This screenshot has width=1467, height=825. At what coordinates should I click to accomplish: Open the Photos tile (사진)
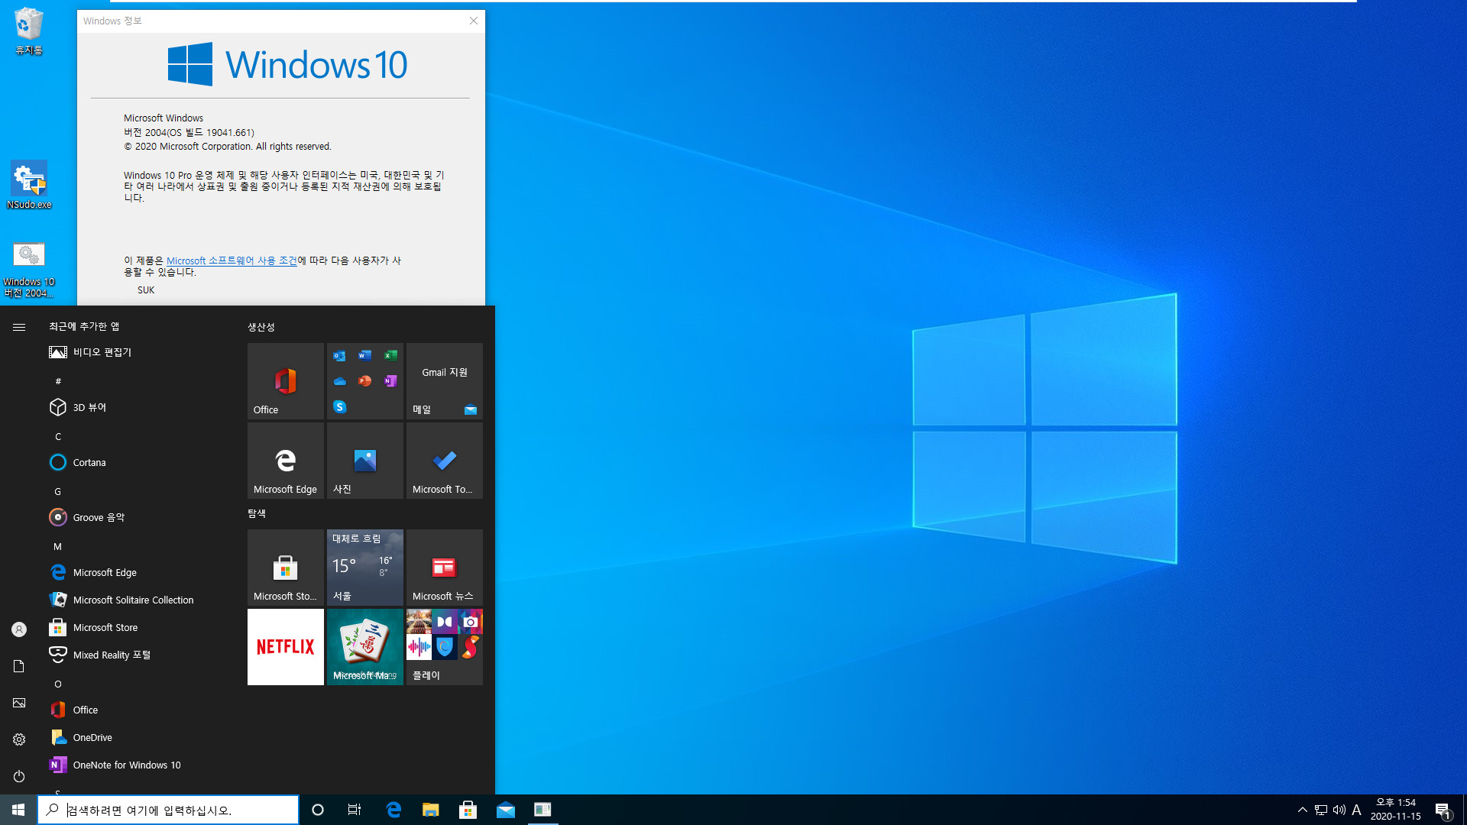[x=364, y=461]
